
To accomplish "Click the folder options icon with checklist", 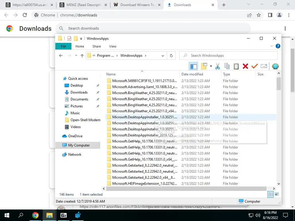I will click(204, 66).
